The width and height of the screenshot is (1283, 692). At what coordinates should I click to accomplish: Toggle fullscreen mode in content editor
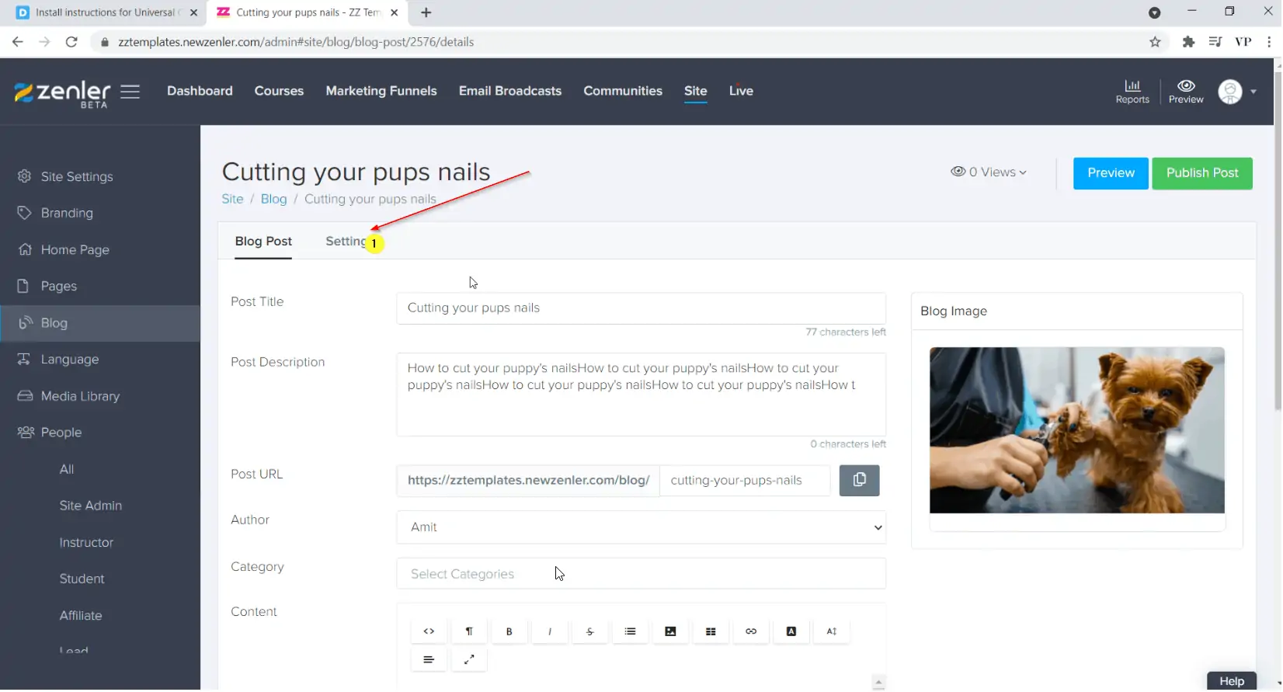coord(469,660)
